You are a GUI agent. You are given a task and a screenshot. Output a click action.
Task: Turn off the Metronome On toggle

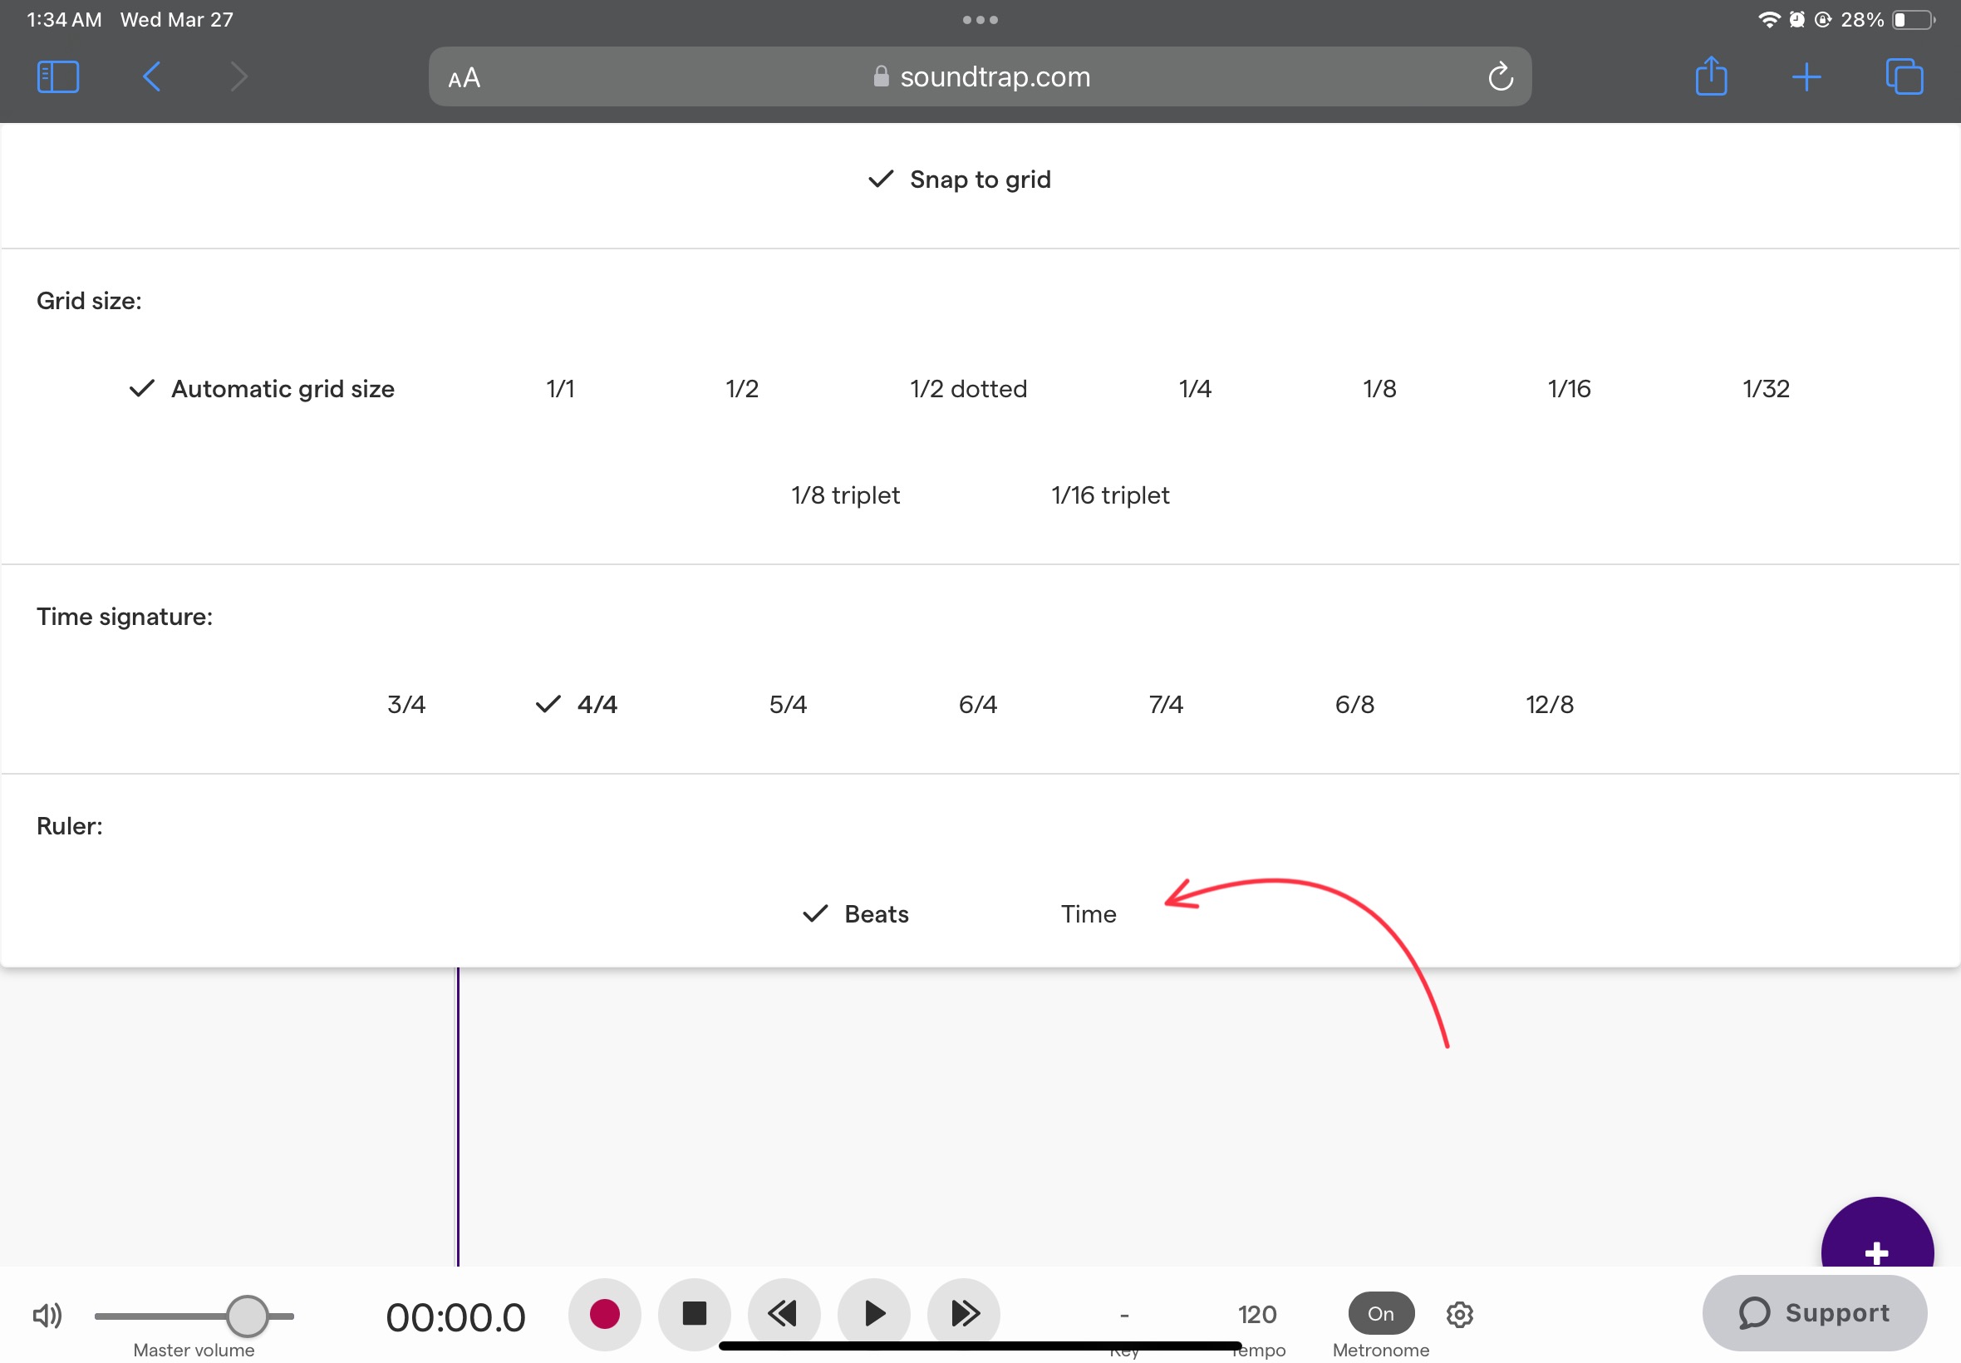1380,1313
